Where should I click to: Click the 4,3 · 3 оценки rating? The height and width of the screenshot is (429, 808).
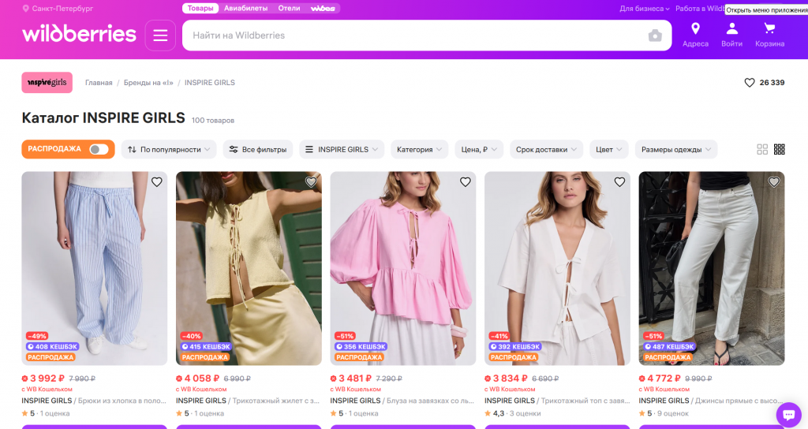tap(513, 413)
